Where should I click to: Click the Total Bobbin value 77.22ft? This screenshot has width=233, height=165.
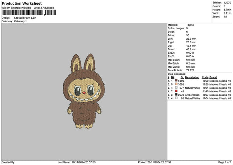pyautogui.click(x=190, y=70)
